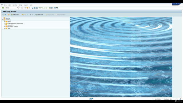Click the Previous Page icon
The width and height of the screenshot is (183, 103).
pos(42,8)
